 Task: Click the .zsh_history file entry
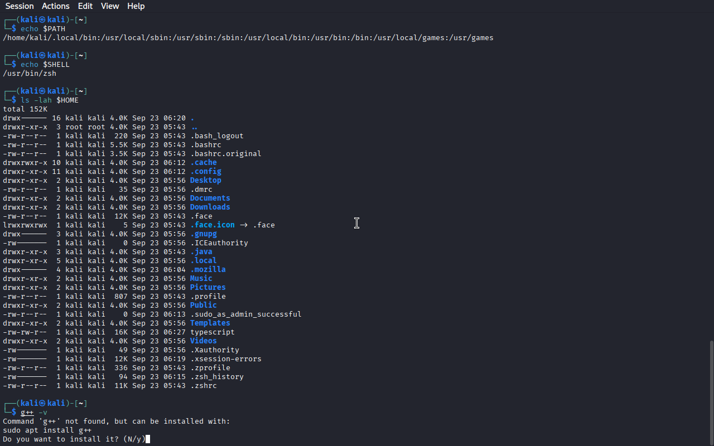(216, 377)
